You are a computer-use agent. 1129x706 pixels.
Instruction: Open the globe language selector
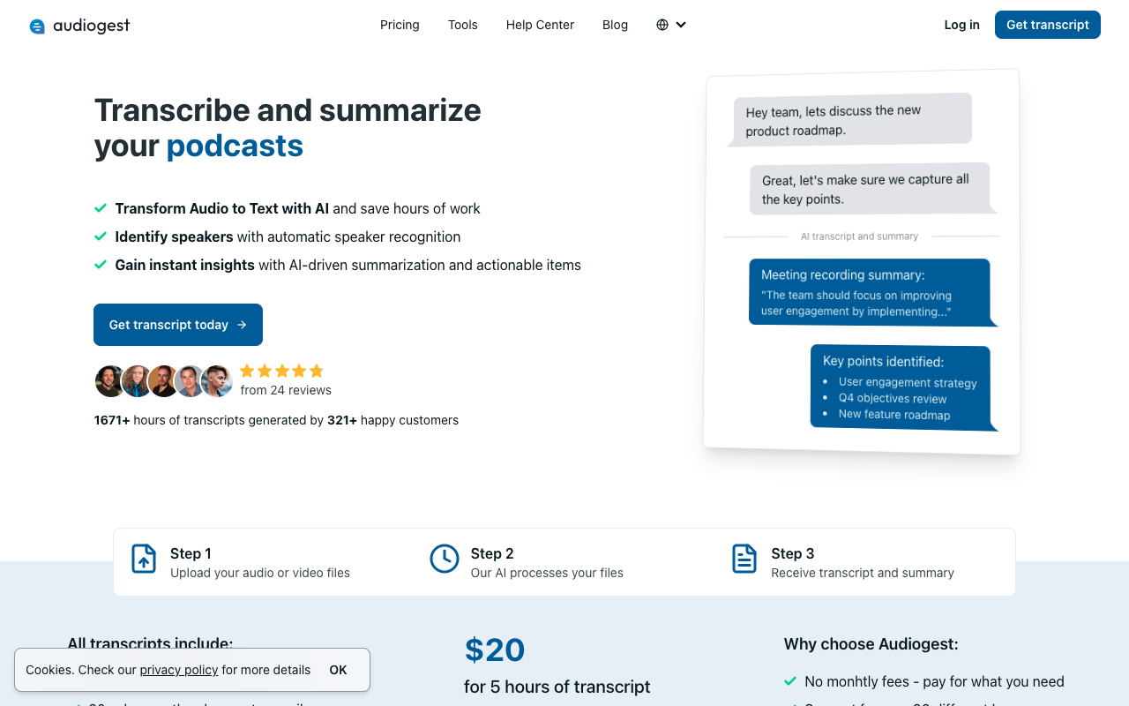point(662,25)
